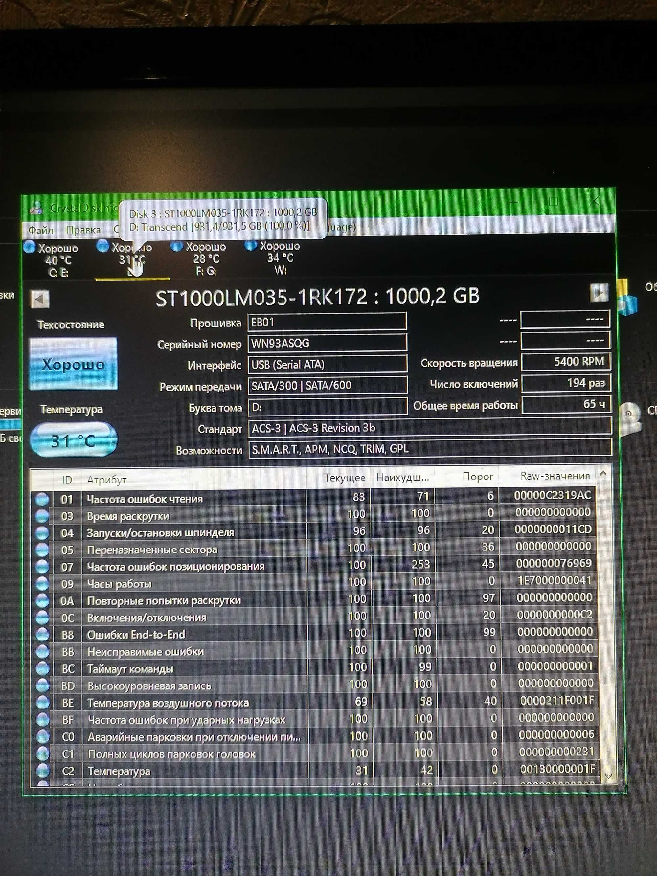
Task: Open the Правка menu
Action: click(x=83, y=230)
